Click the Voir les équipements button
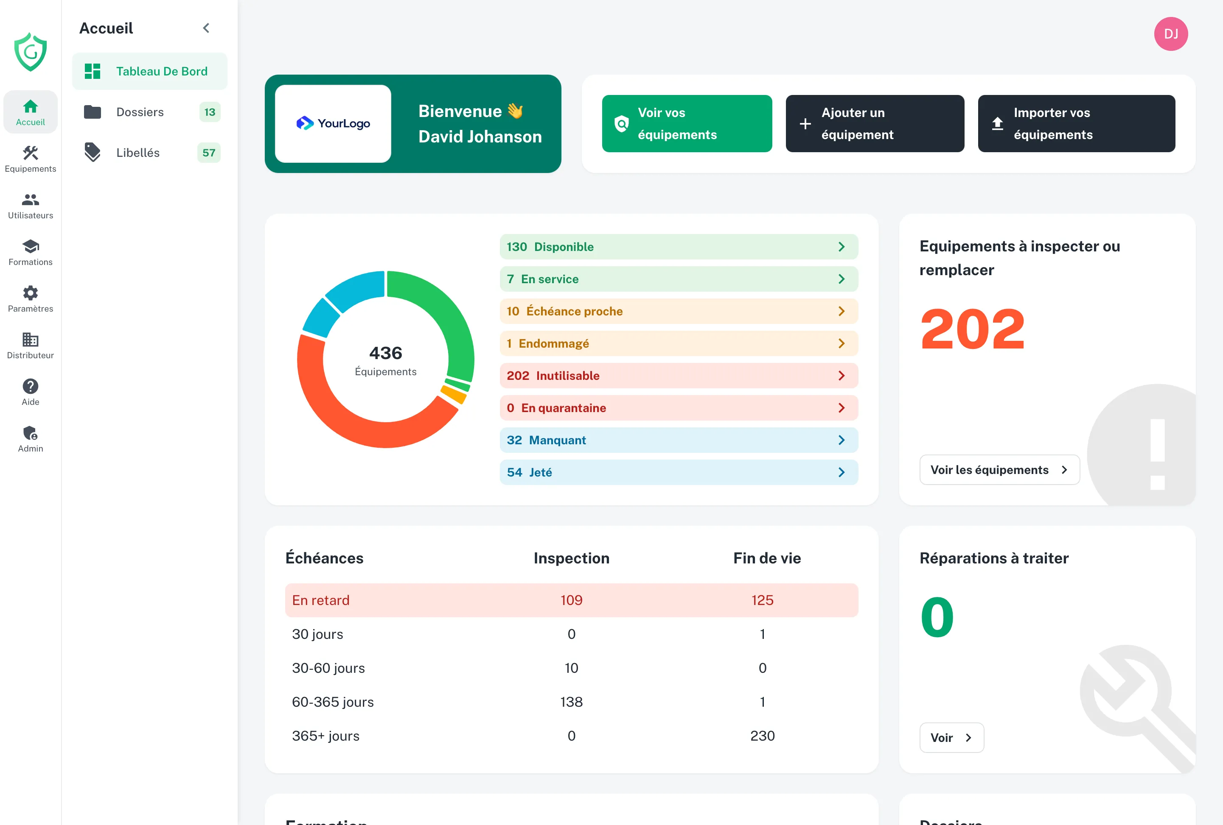1223x825 pixels. click(999, 470)
